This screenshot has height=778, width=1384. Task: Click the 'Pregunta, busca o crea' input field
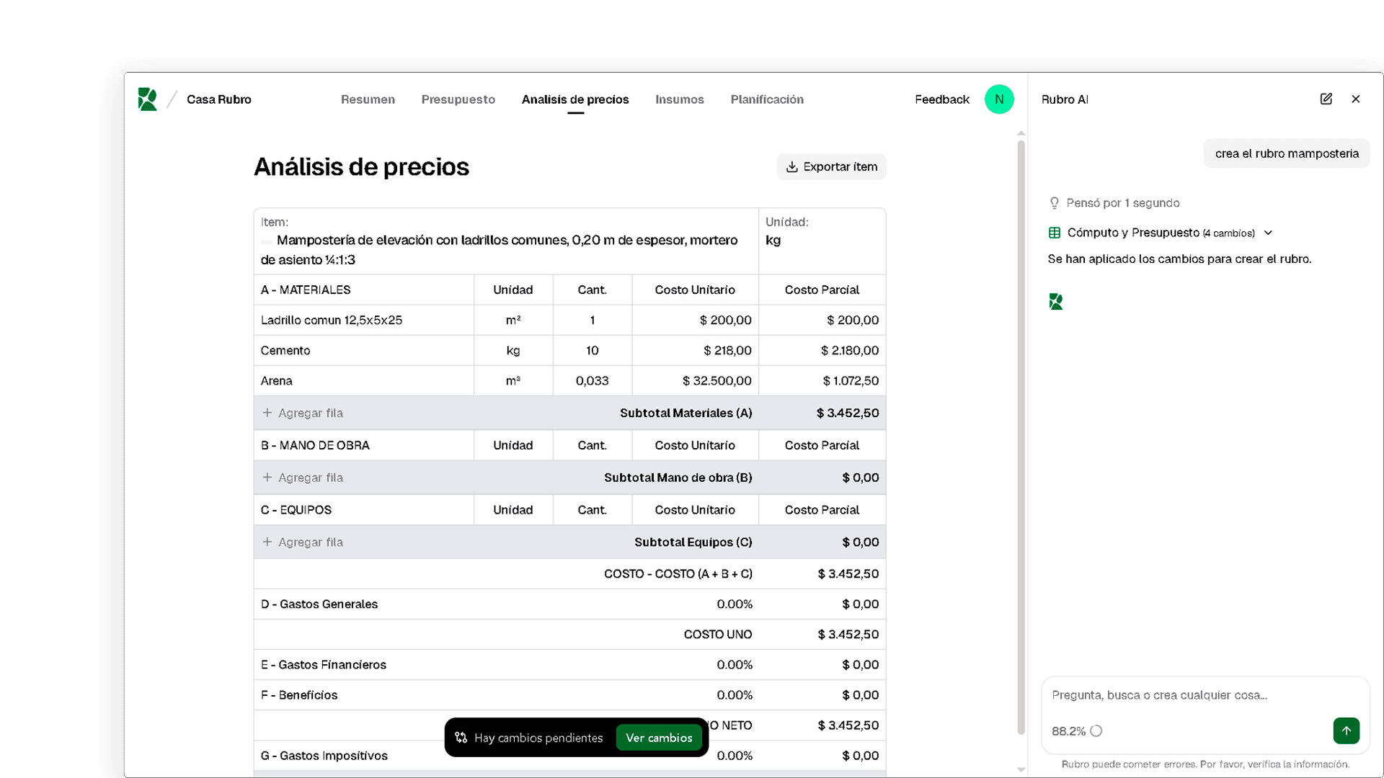click(x=1189, y=695)
